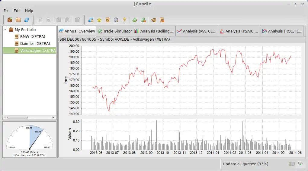This screenshot has height=171, width=308.
Task: Click the yellow star toolbar icon
Action: (99, 20)
